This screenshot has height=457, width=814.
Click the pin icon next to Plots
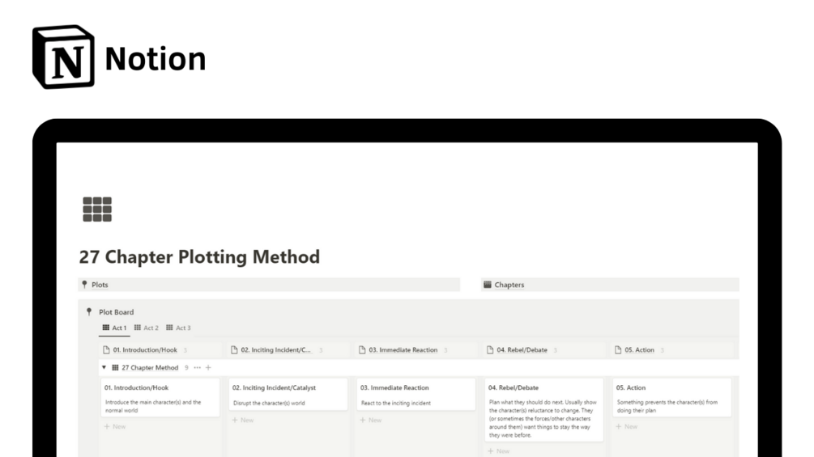tap(84, 285)
